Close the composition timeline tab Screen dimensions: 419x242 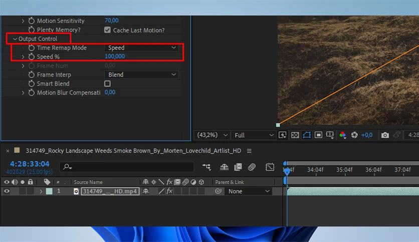8,151
